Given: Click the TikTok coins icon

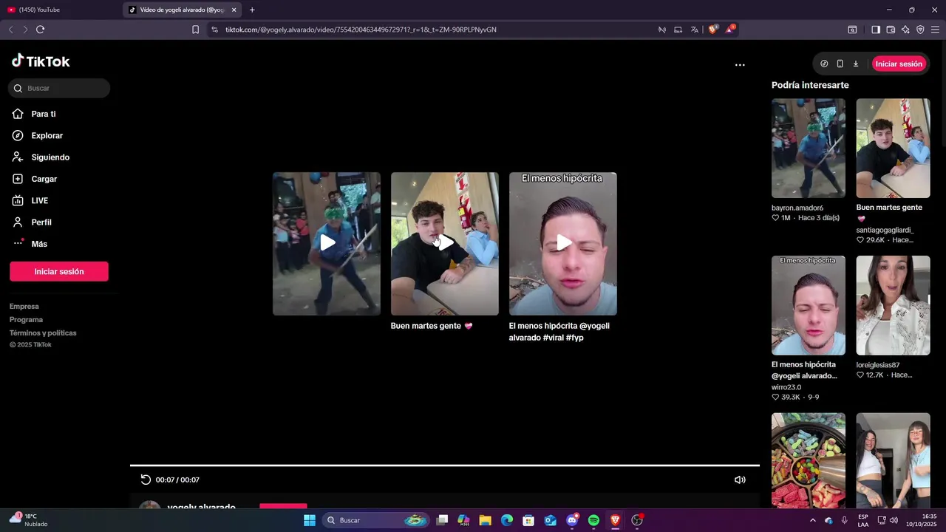Looking at the screenshot, I should tap(824, 64).
